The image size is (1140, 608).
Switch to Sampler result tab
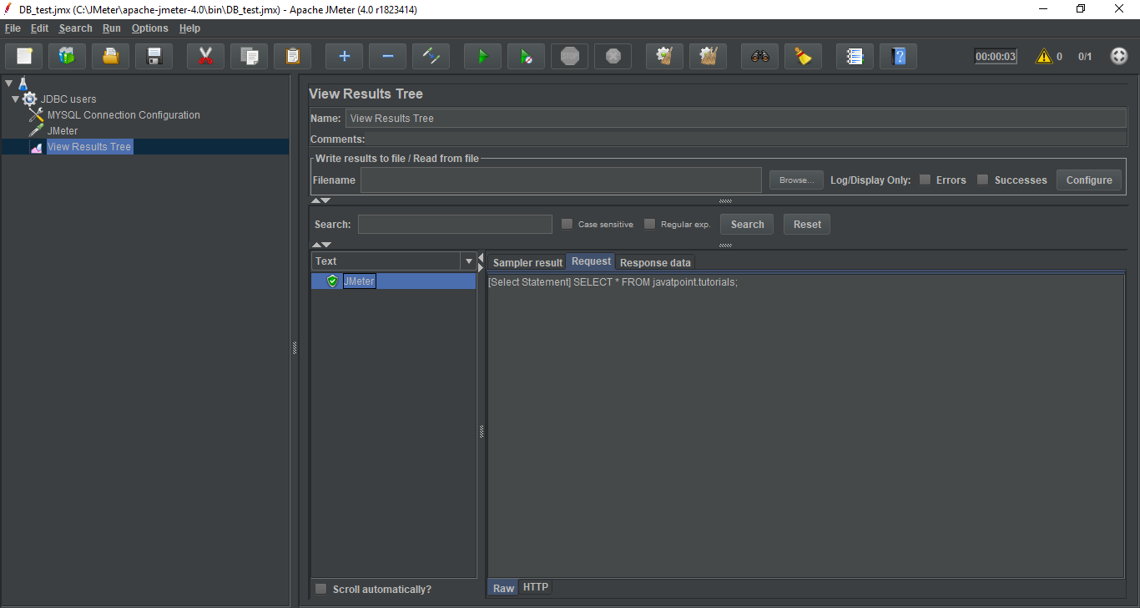[527, 263]
